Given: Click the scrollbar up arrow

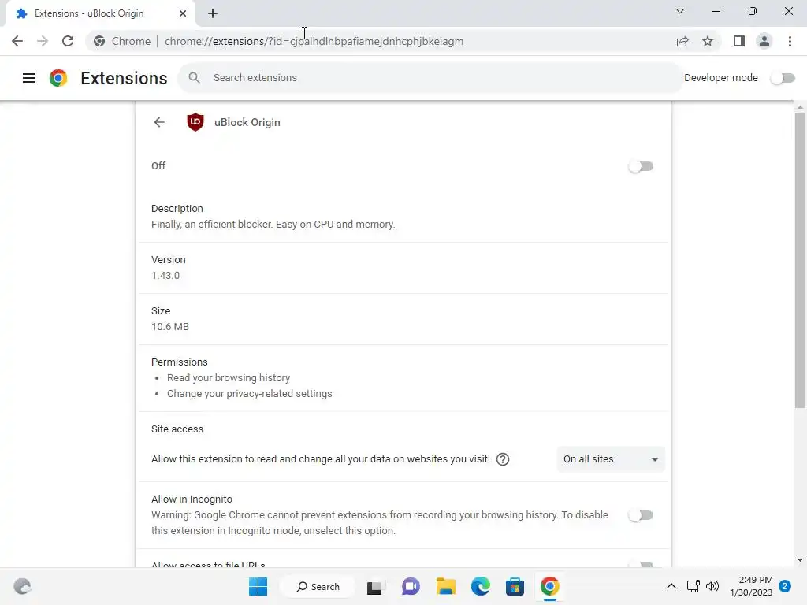Looking at the screenshot, I should [x=800, y=107].
